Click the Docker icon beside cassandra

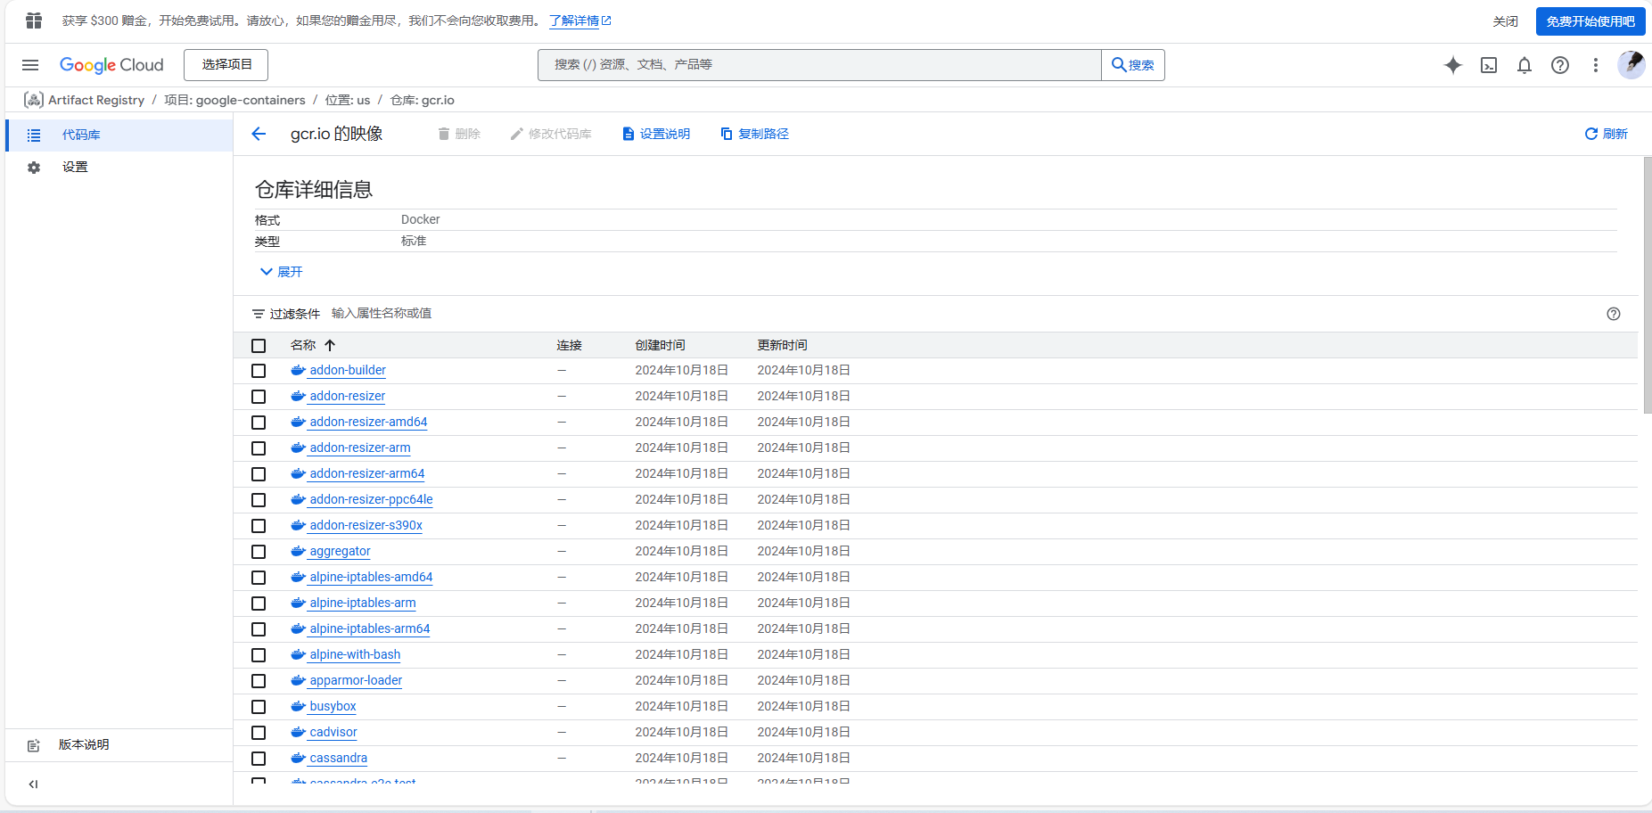point(299,758)
